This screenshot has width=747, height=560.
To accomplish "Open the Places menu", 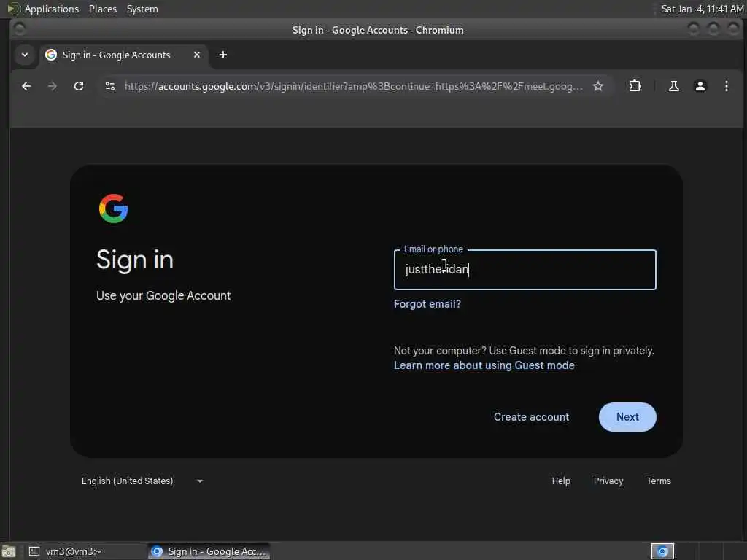I will [x=103, y=9].
